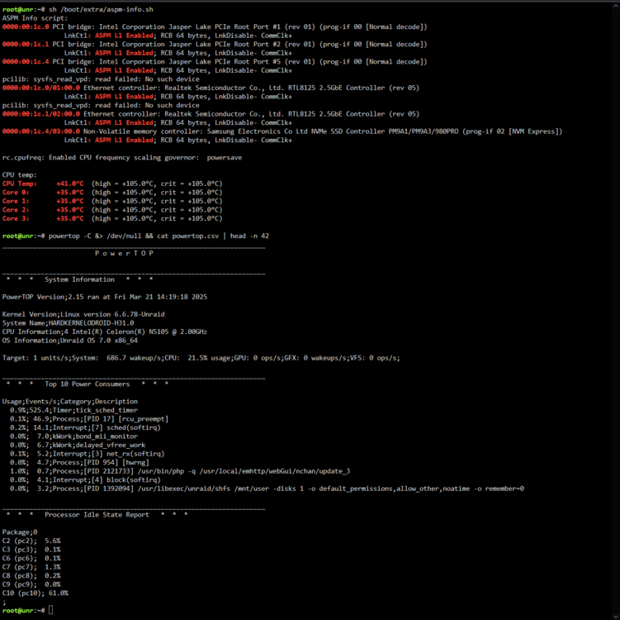This screenshot has height=620, width=620.
Task: Click the '[PID 954] [hwrng]' row
Action: tap(79, 462)
